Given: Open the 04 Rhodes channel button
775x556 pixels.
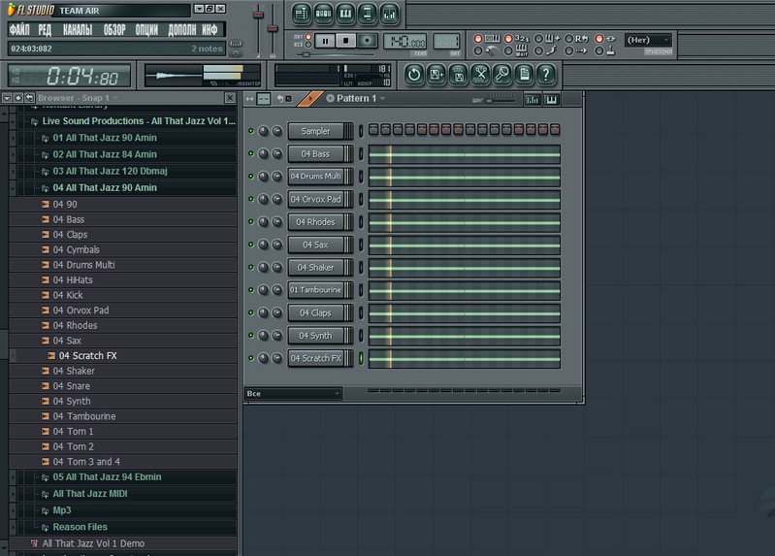Looking at the screenshot, I should click(315, 222).
